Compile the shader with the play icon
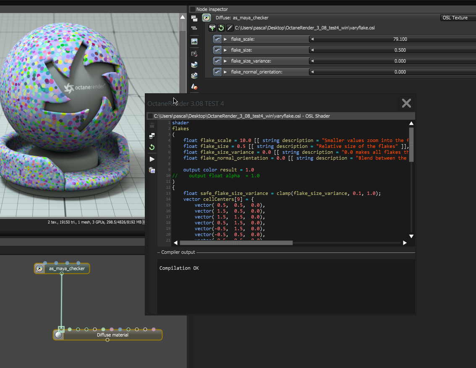The width and height of the screenshot is (476, 368). point(152,159)
